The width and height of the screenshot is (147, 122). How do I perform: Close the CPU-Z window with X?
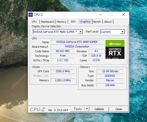[x=123, y=15]
